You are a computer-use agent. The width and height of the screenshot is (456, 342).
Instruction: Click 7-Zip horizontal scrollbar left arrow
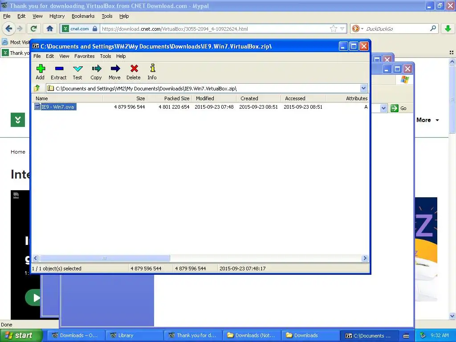pyautogui.click(x=36, y=258)
